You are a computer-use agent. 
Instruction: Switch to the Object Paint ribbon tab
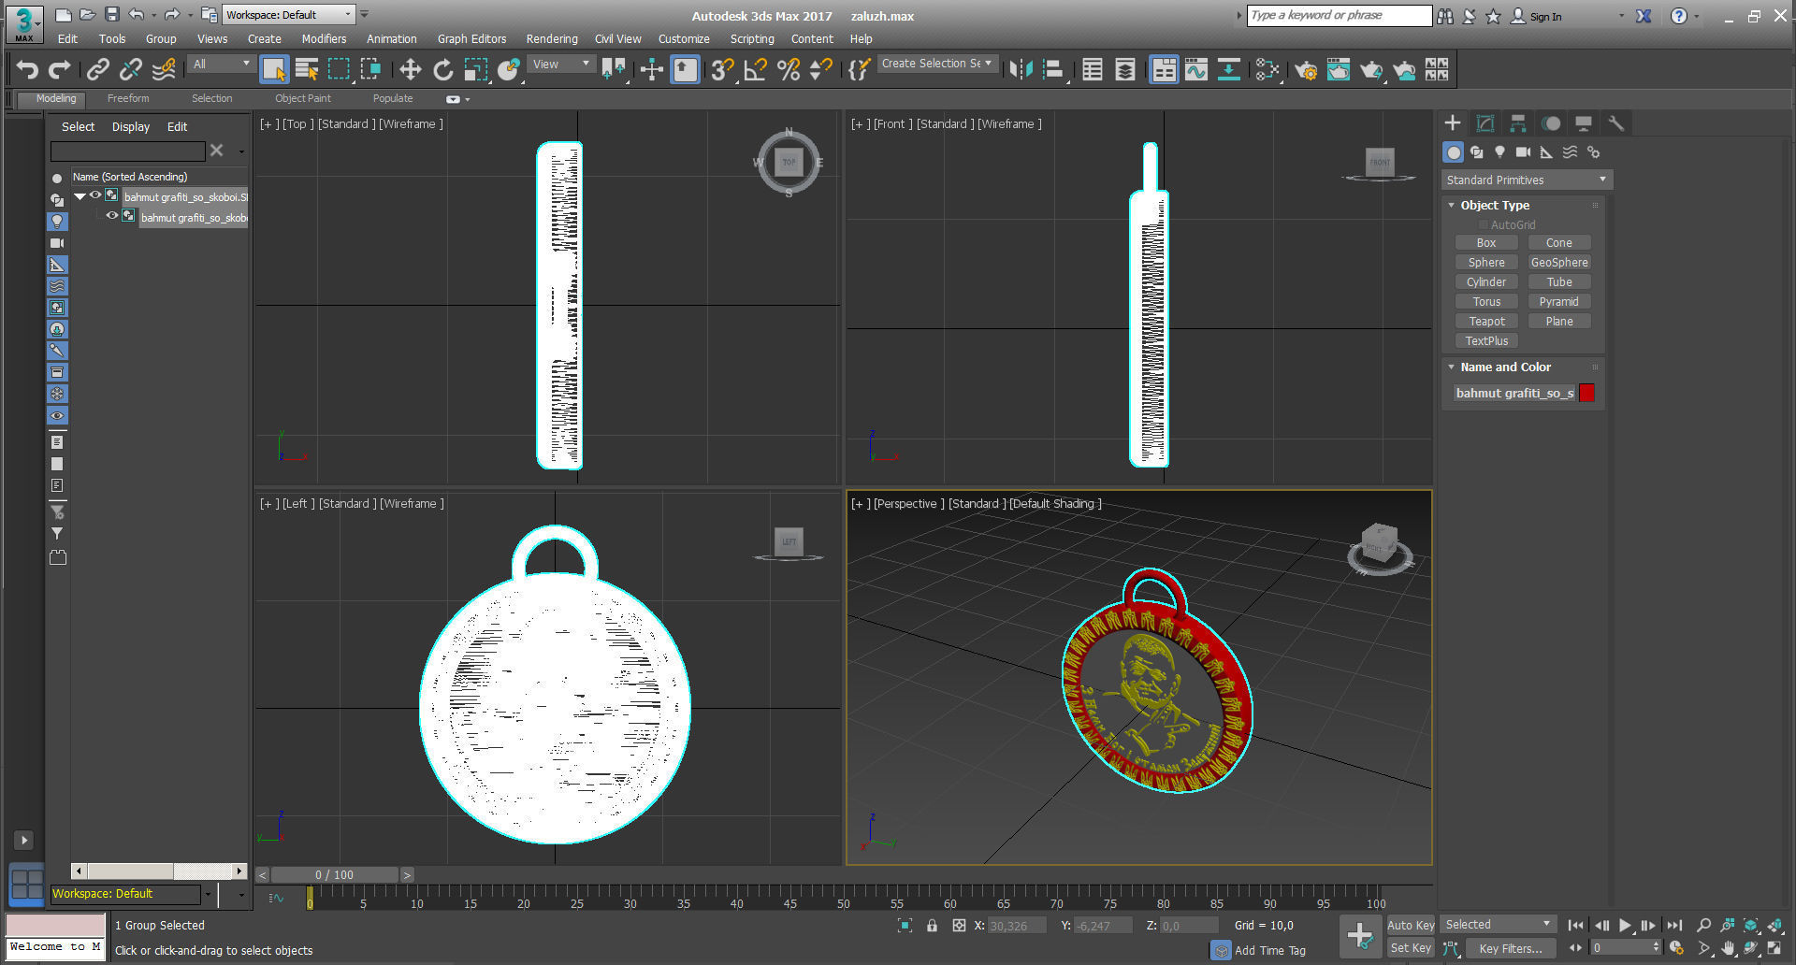click(x=302, y=98)
